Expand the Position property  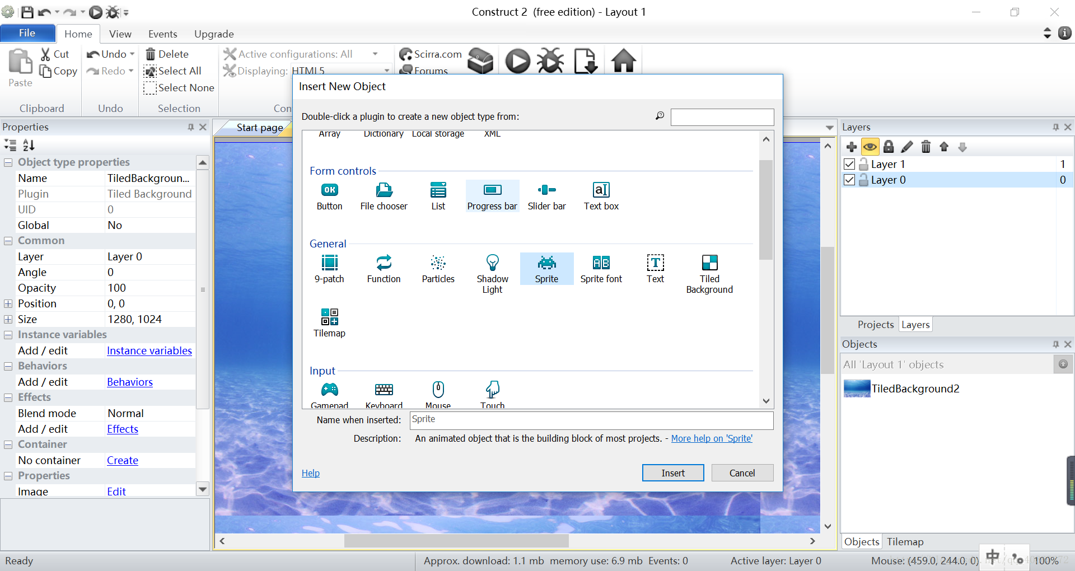click(8, 303)
